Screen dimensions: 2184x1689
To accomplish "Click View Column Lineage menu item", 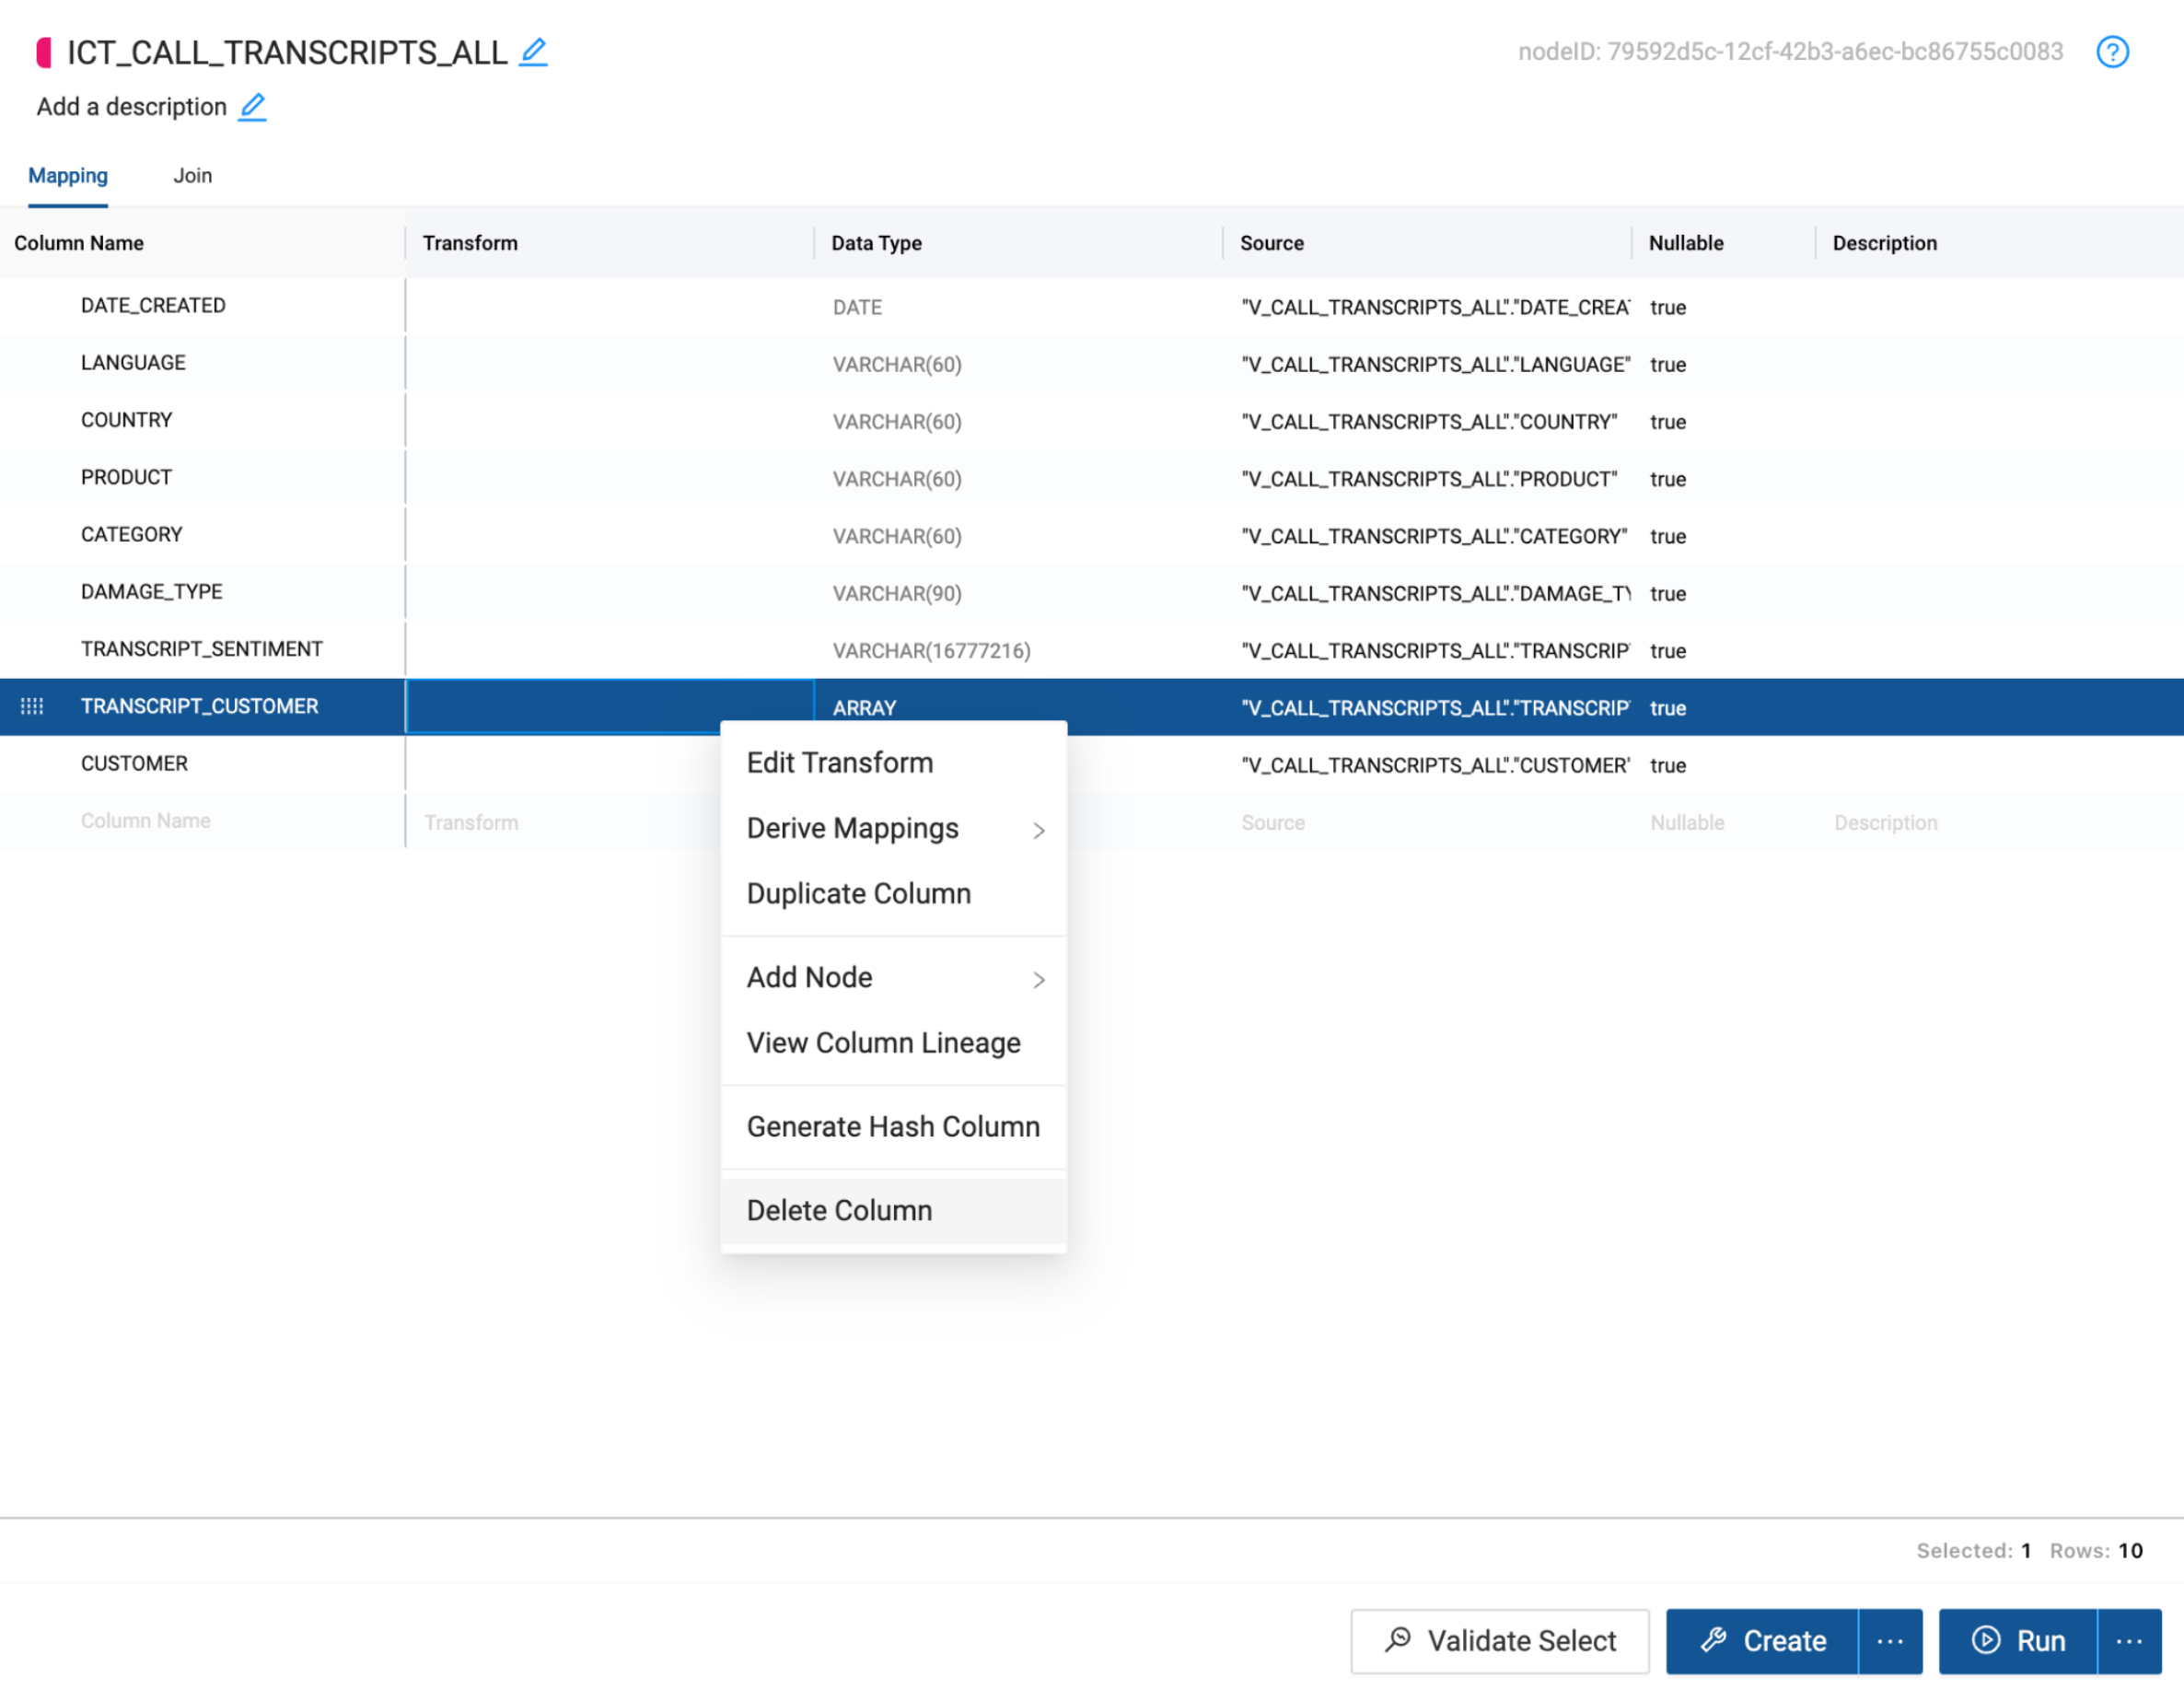I will 883,1042.
